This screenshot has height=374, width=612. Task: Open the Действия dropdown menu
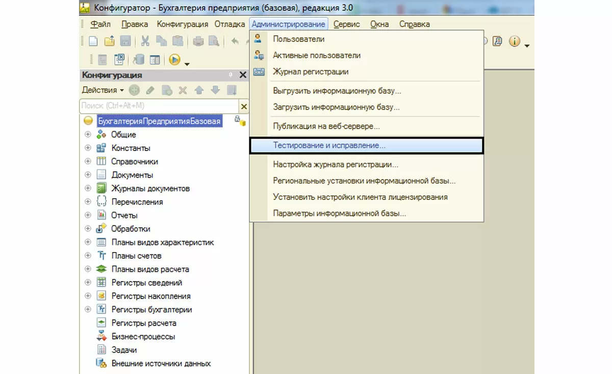pyautogui.click(x=103, y=90)
